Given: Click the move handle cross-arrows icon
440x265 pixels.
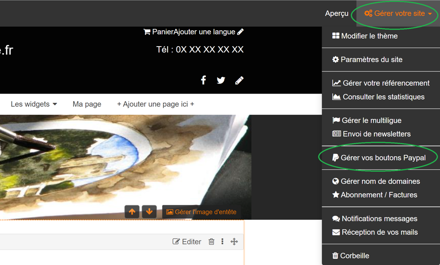Looking at the screenshot, I should pos(234,241).
